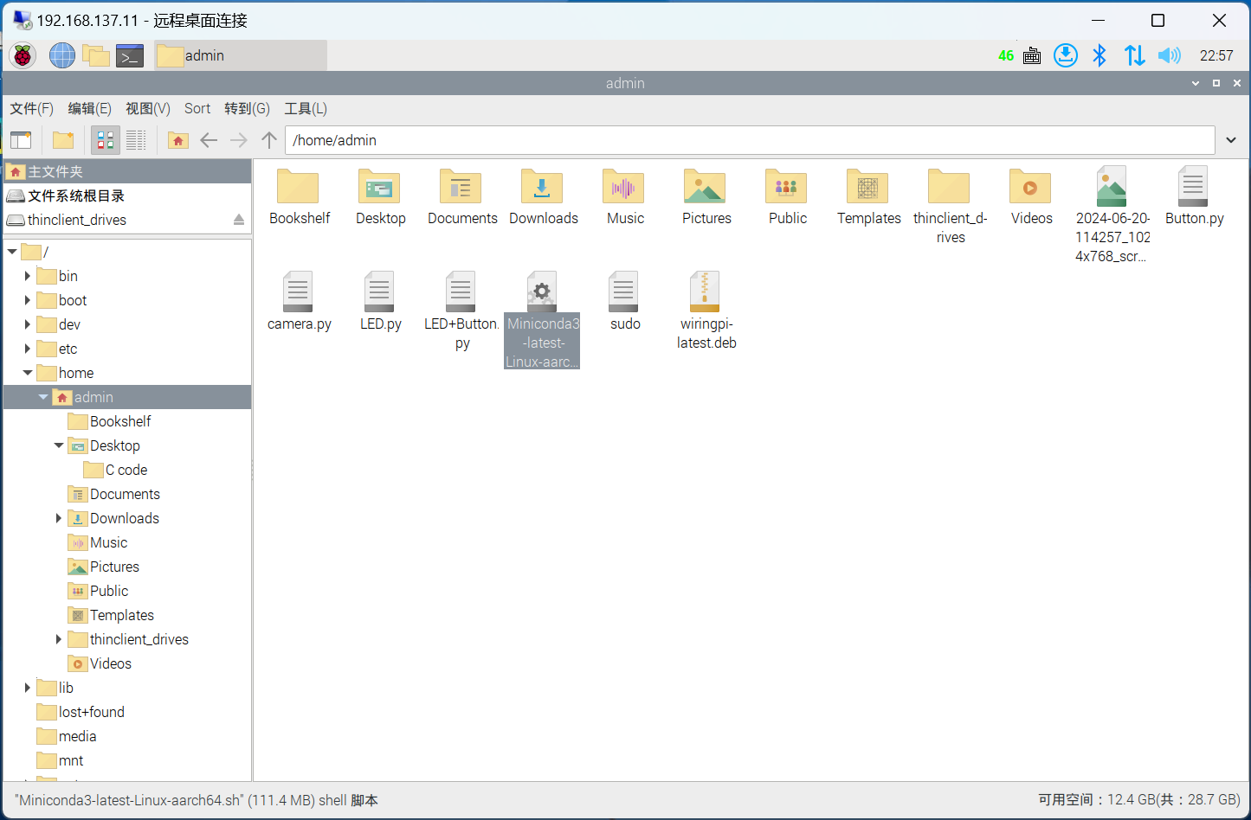Select the Miniconda3 shell script file
Image resolution: width=1251 pixels, height=820 pixels.
tap(543, 291)
